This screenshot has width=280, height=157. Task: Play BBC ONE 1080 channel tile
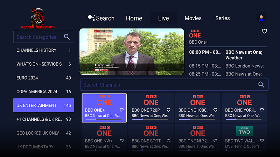coord(198,108)
